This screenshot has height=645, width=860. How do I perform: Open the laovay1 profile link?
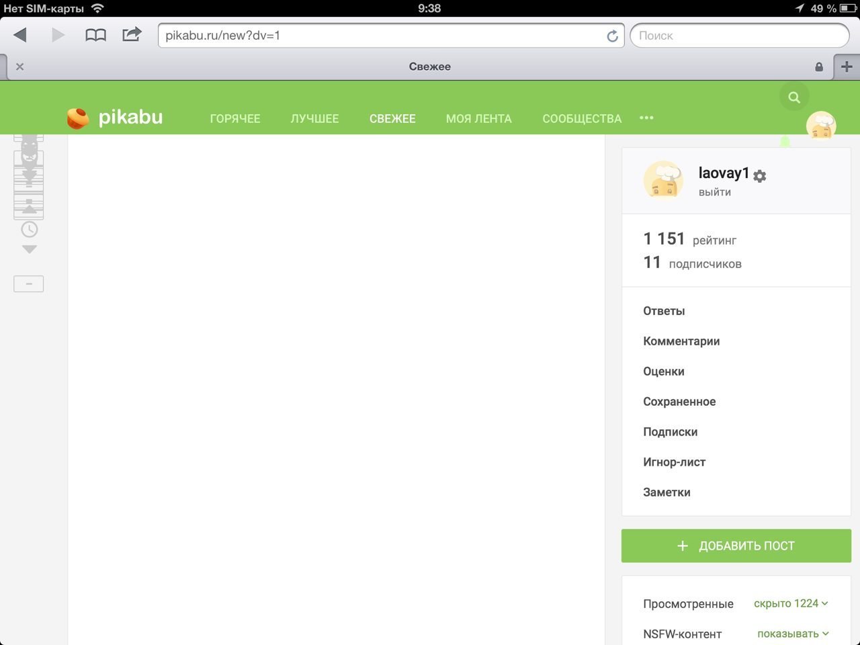(x=724, y=173)
